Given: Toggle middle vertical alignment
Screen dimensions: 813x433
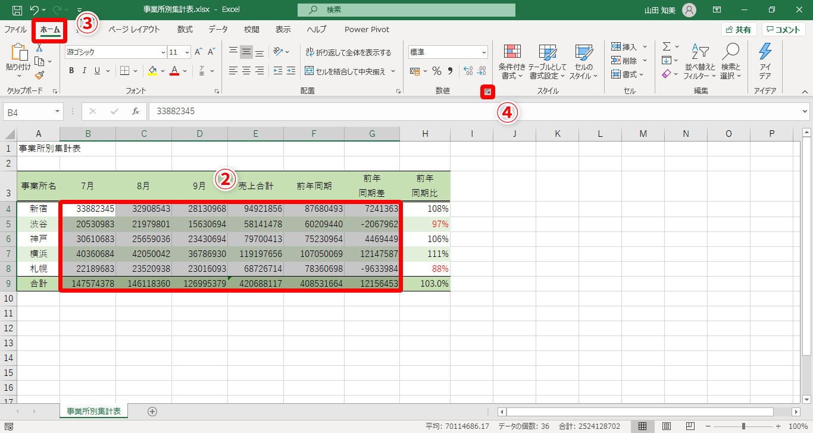Looking at the screenshot, I should (x=246, y=52).
